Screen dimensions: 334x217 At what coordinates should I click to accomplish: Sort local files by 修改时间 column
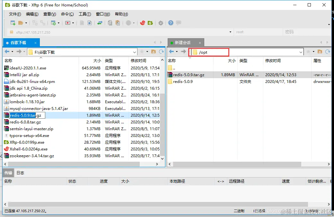tap(145, 61)
